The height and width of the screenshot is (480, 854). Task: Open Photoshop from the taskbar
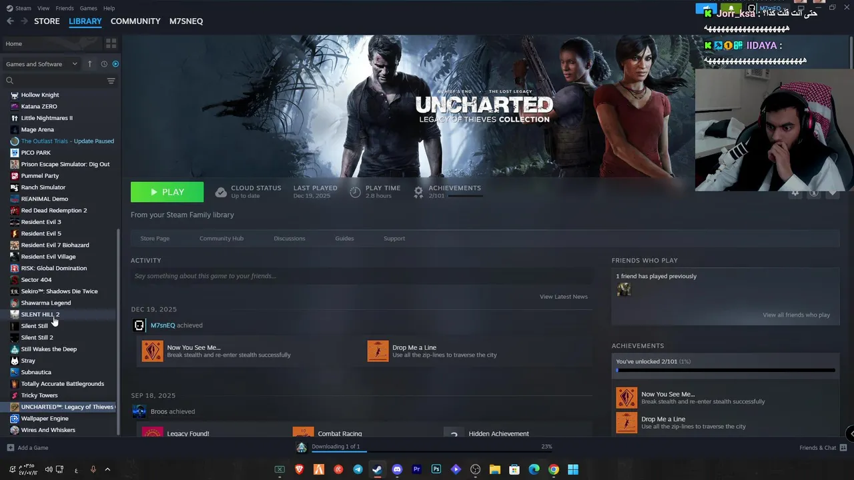(436, 469)
